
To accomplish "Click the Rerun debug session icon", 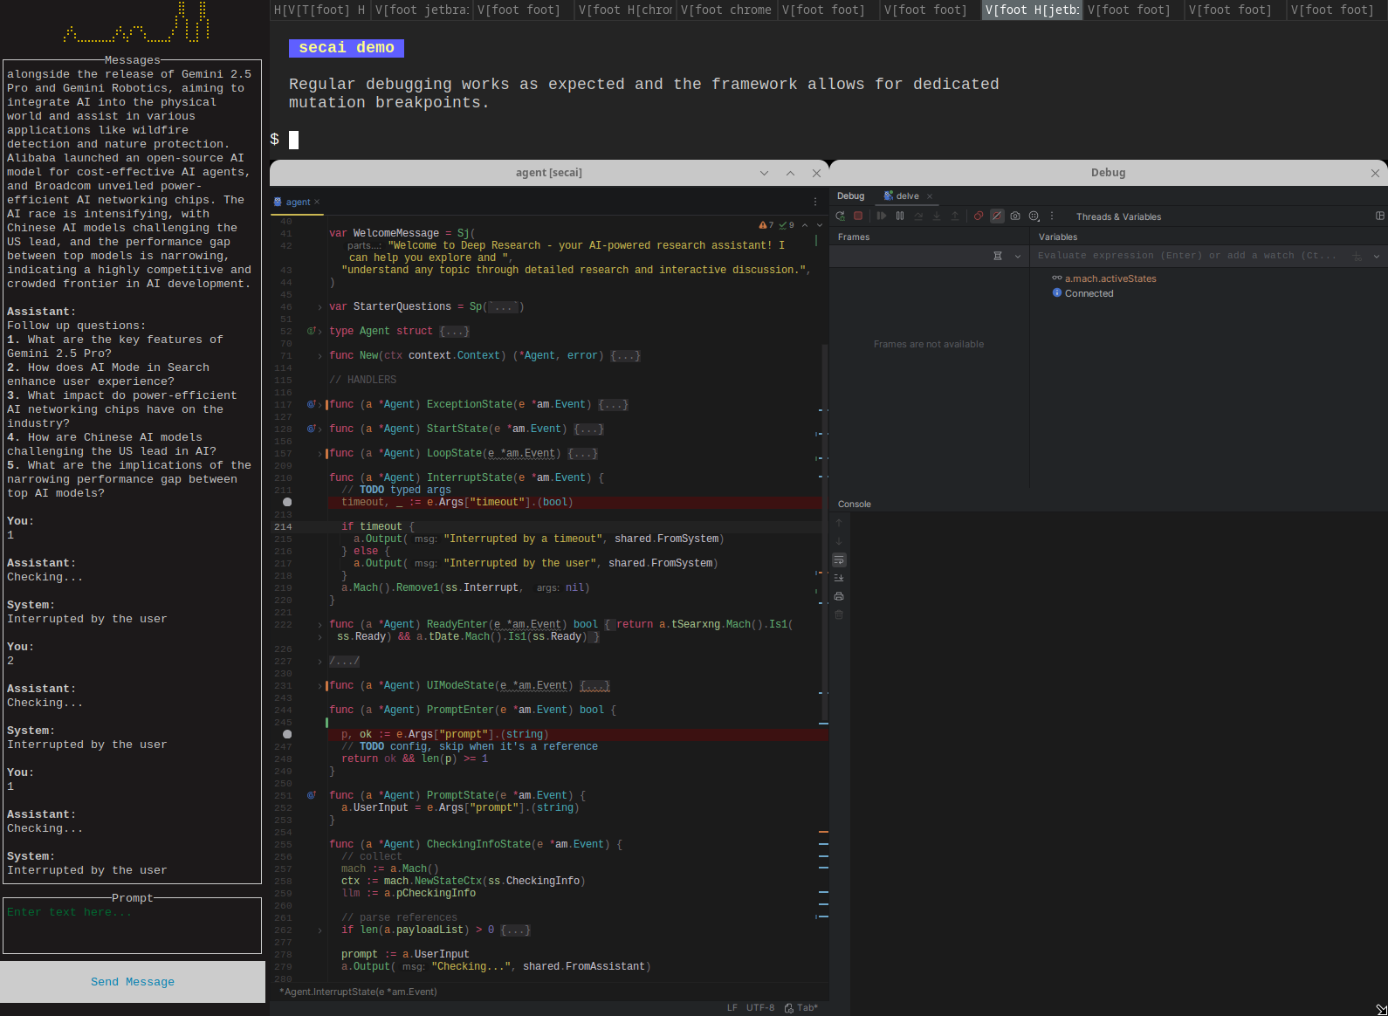I will (840, 216).
